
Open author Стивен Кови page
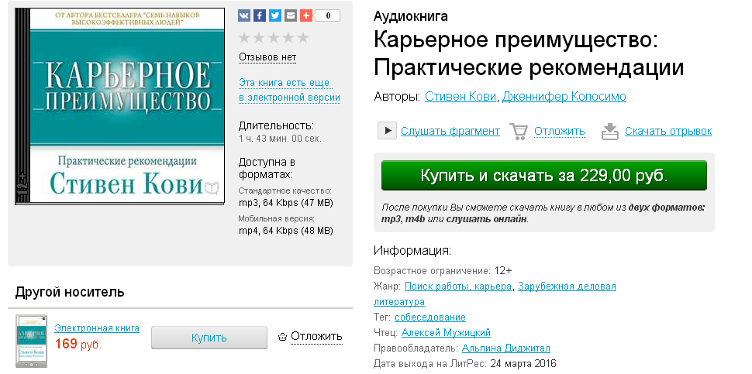pos(461,97)
